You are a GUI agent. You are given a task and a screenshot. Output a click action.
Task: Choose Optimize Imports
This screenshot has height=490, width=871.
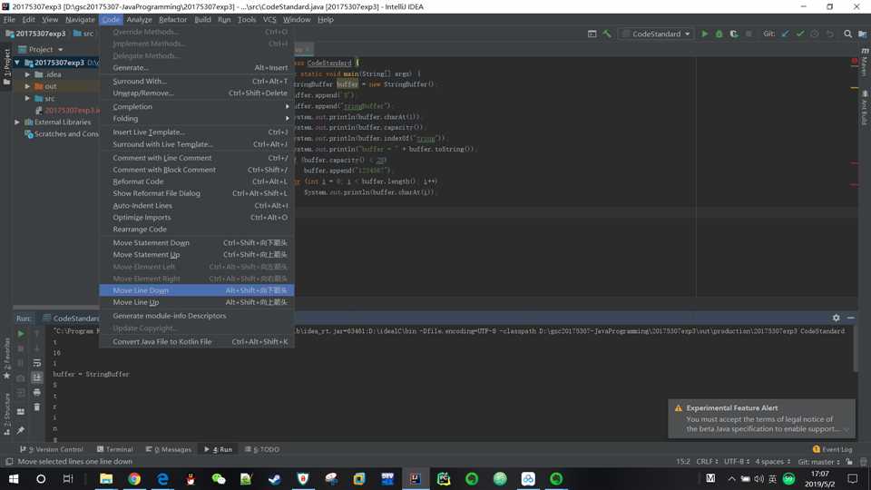coord(197,217)
